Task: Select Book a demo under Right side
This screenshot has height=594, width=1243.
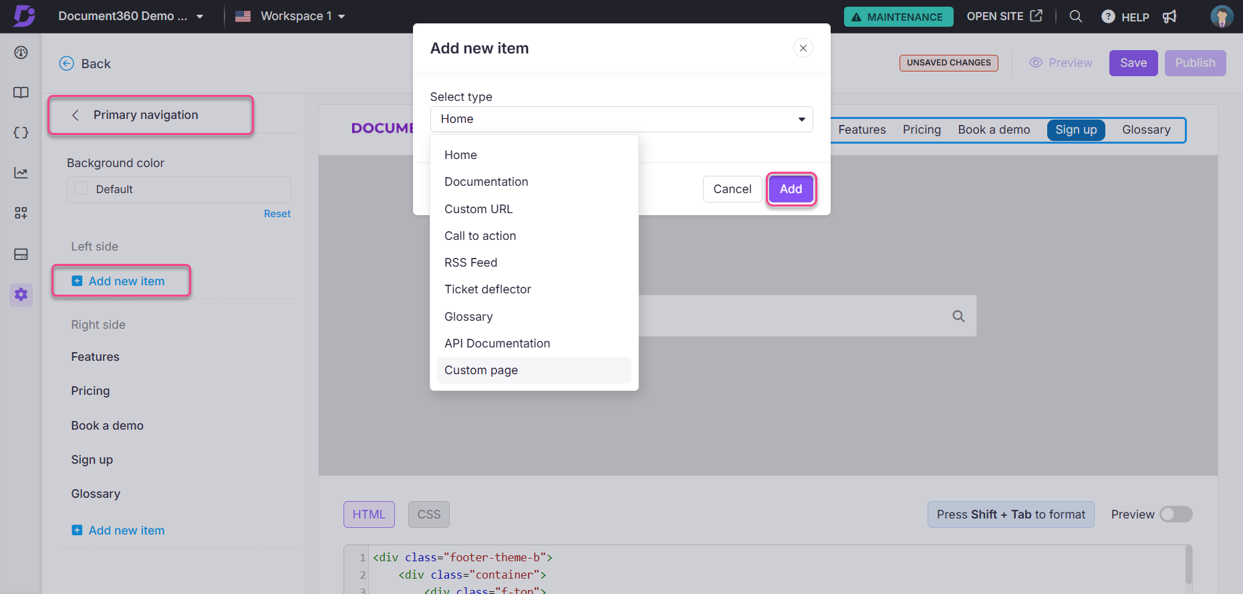Action: coord(107,426)
